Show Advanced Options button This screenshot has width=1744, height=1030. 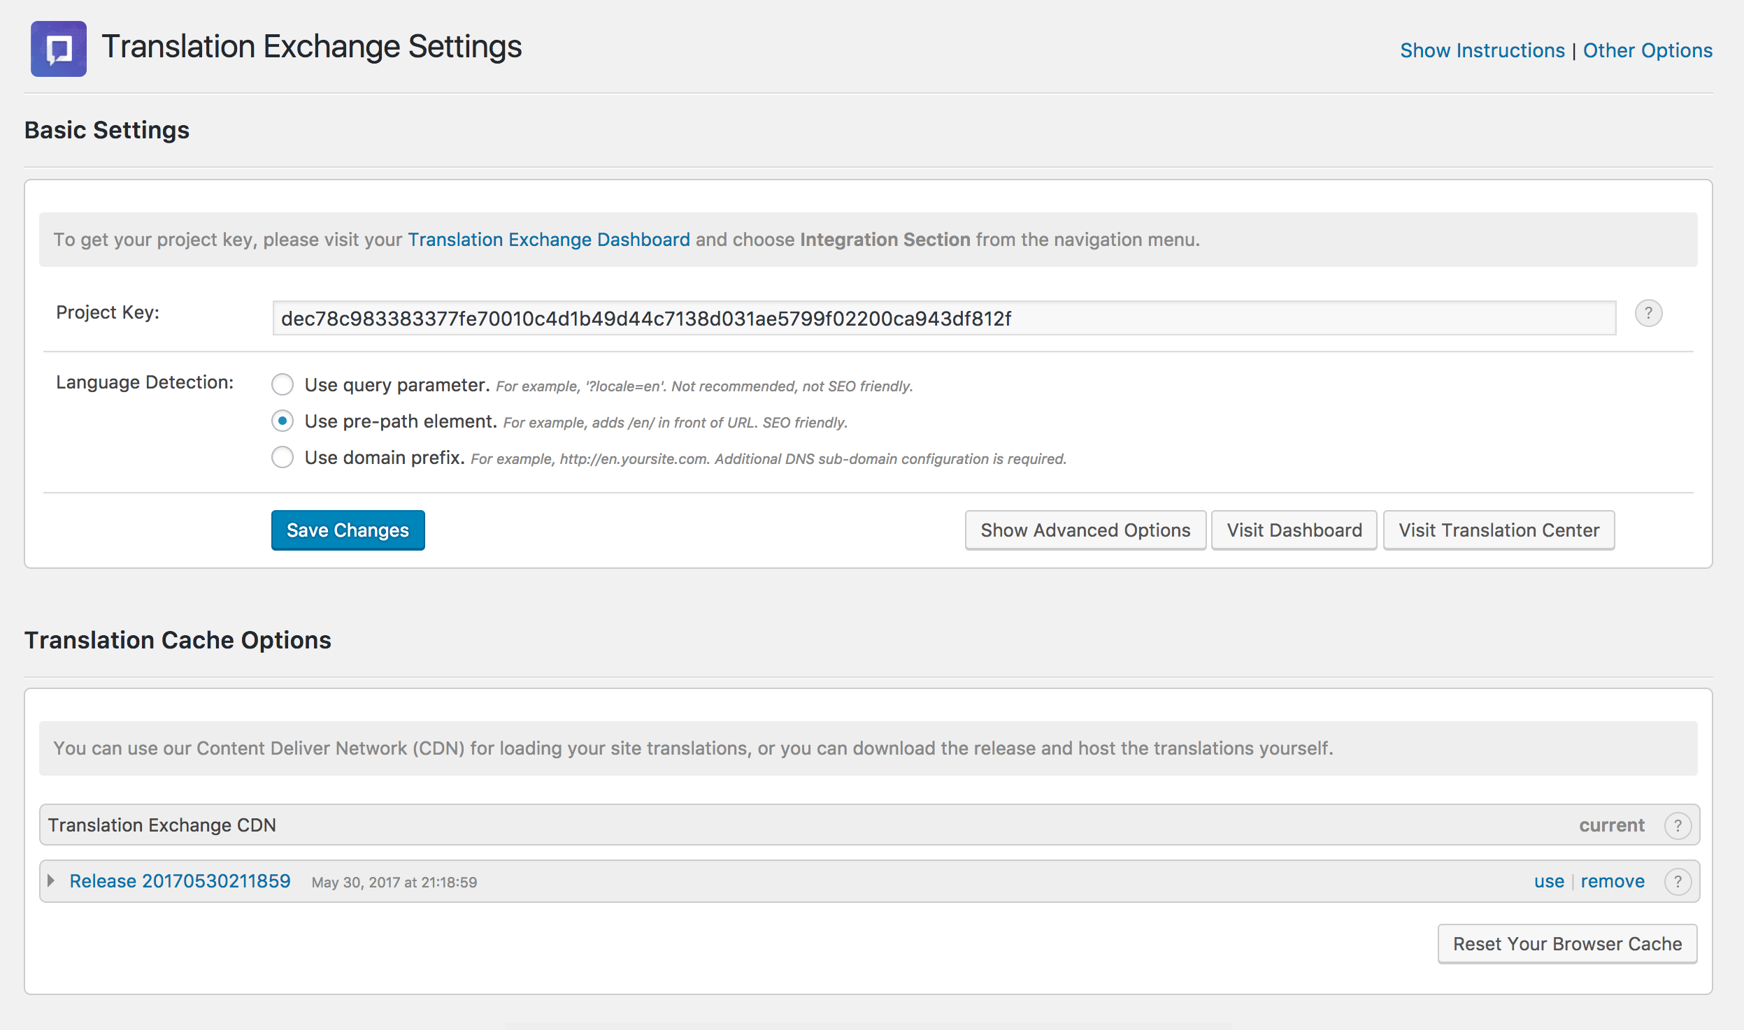pos(1085,530)
